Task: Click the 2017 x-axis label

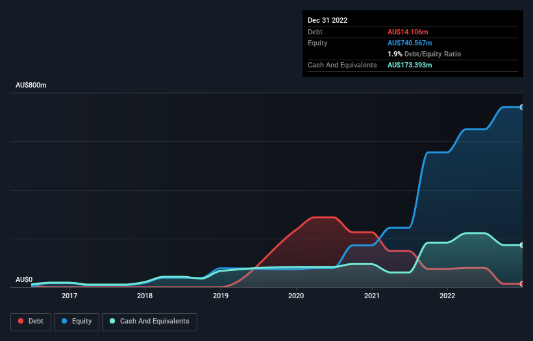Action: point(69,296)
